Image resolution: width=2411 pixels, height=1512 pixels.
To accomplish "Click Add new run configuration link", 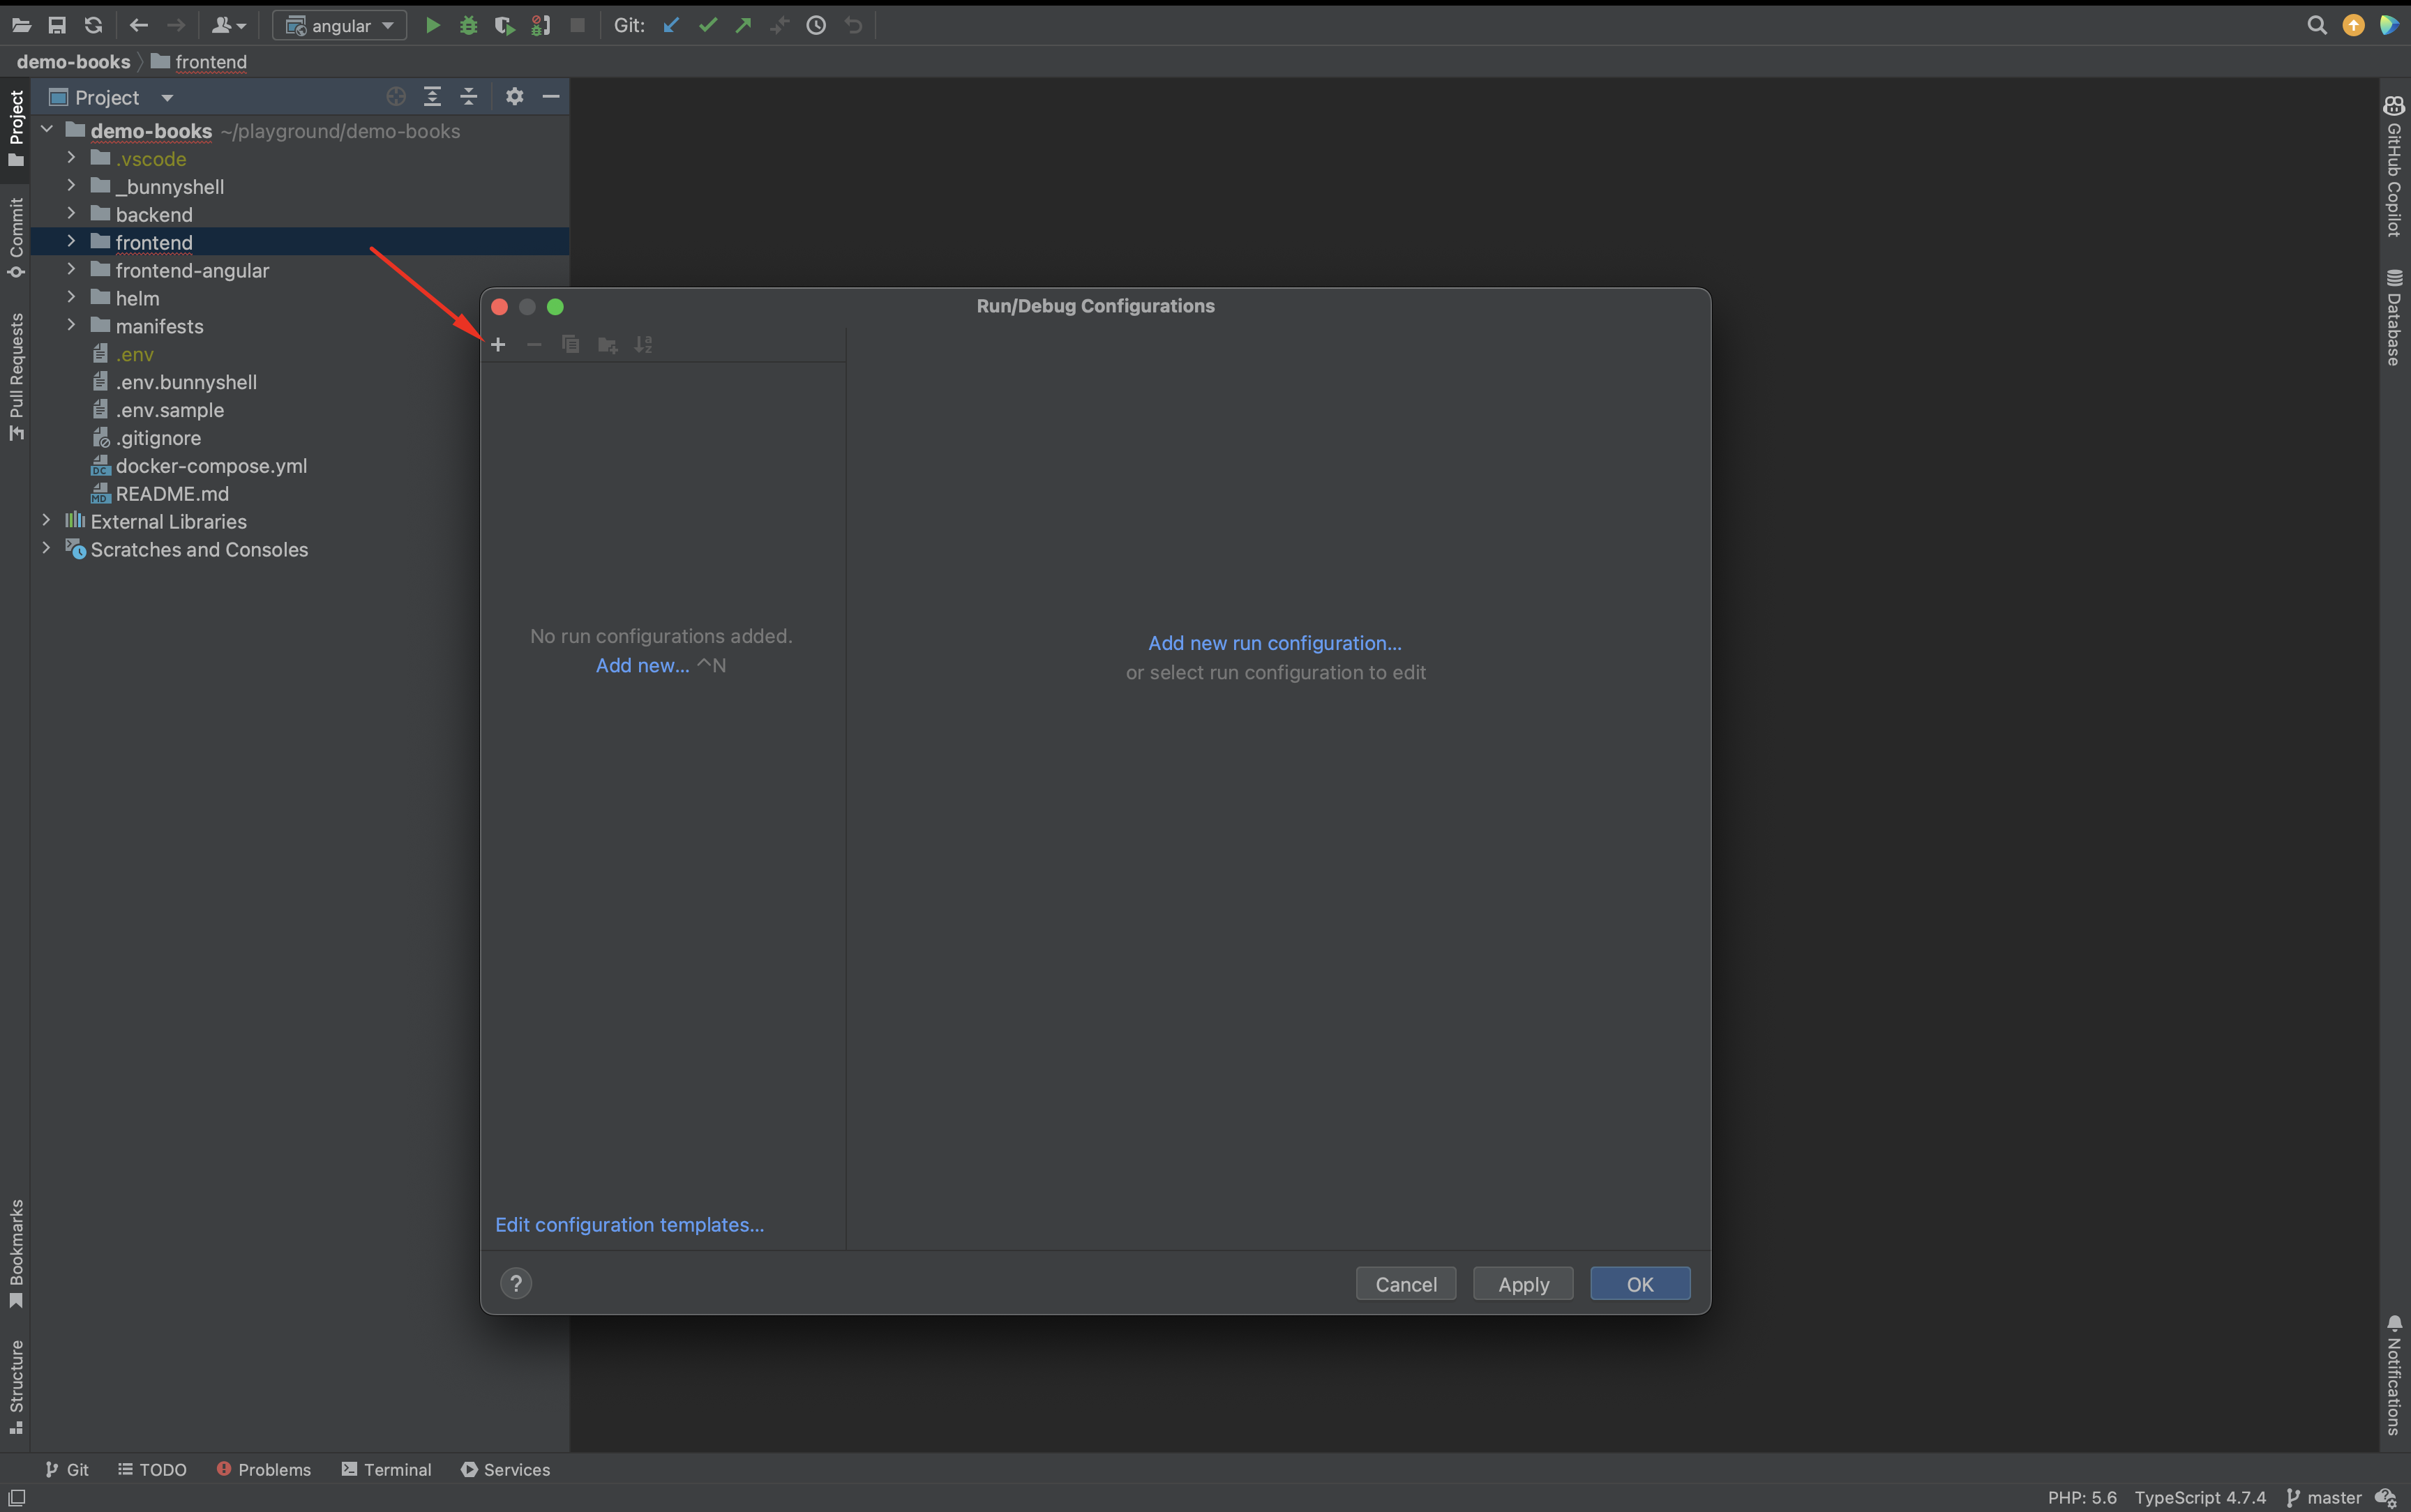I will (x=1274, y=643).
